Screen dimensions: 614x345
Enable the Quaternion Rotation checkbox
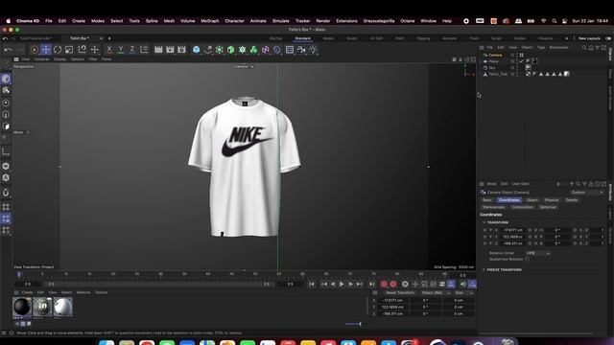[x=527, y=259]
